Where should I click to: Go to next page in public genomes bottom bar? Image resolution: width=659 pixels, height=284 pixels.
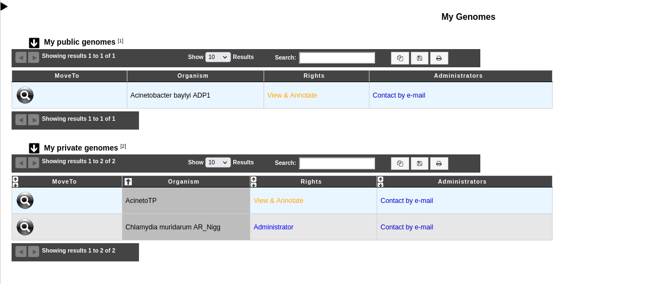(34, 120)
